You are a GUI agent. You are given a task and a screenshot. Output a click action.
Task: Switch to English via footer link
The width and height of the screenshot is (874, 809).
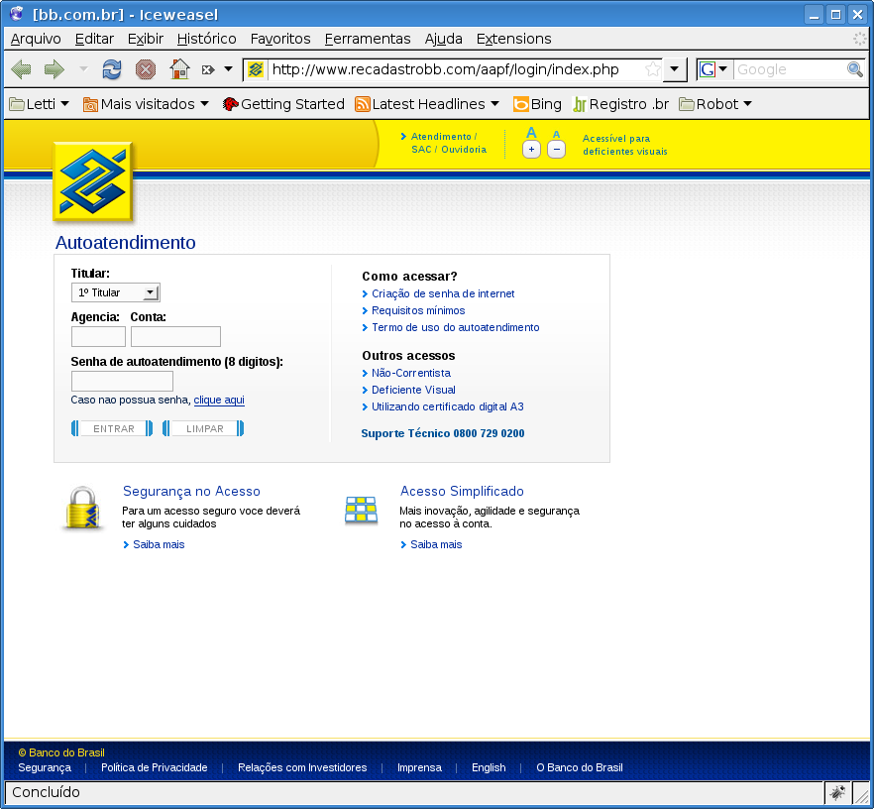[x=489, y=767]
